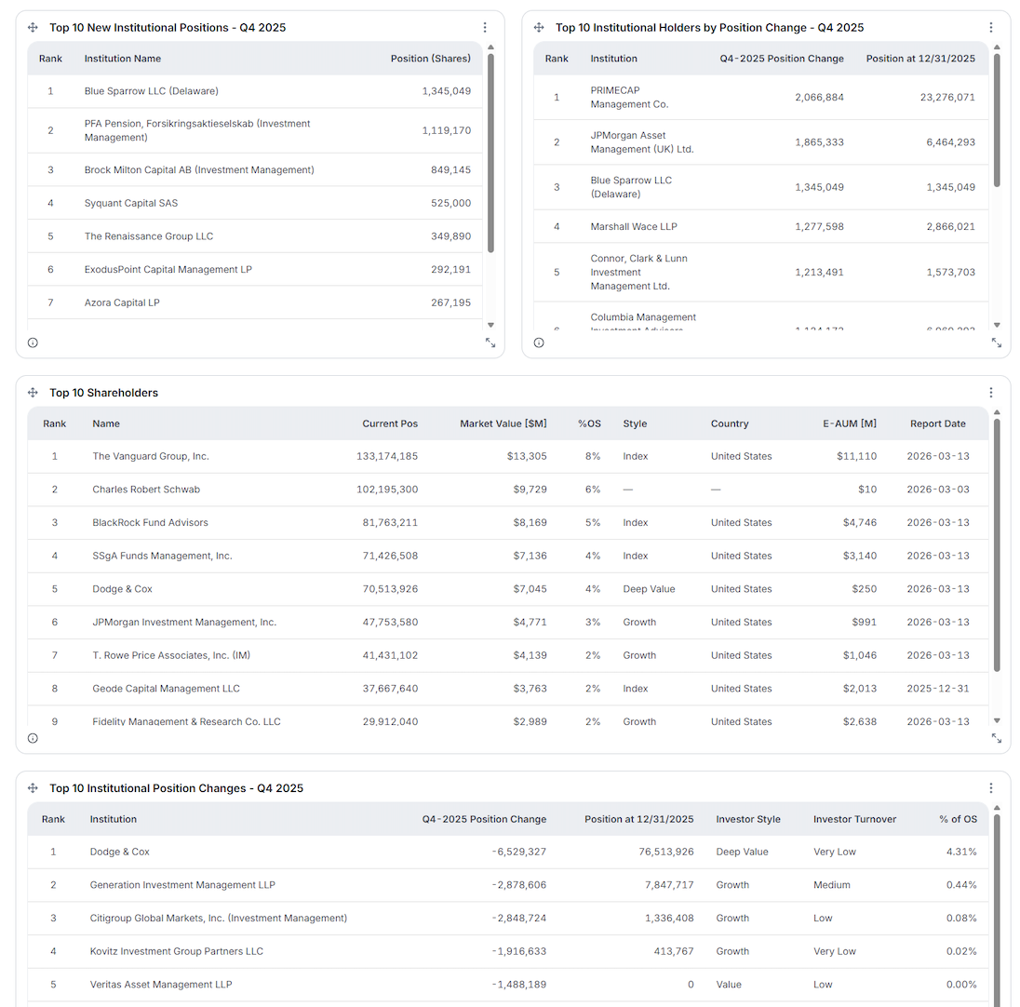Screen dimensions: 1020x1007
Task: Select Blue Sparrow LLC in New Positions table
Action: 151,91
